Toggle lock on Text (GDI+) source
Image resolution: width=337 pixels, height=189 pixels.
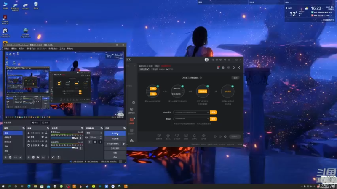(46, 133)
